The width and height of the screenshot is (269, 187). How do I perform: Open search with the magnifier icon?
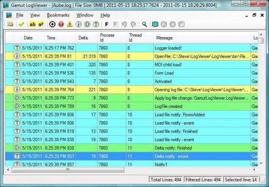pyautogui.click(x=145, y=24)
